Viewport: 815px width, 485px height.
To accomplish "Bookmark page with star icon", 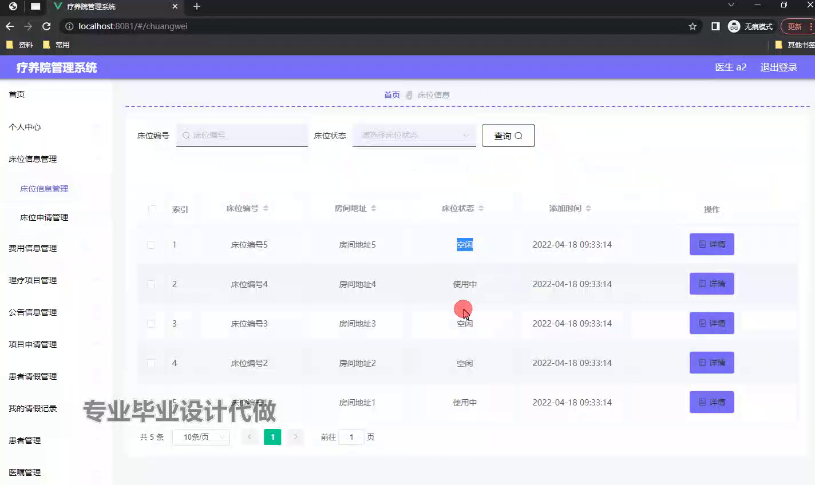I will pyautogui.click(x=693, y=26).
